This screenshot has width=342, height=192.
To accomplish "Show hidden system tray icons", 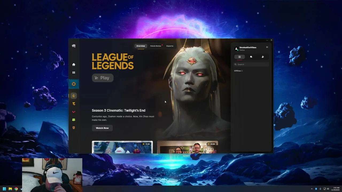I will pyautogui.click(x=312, y=189).
